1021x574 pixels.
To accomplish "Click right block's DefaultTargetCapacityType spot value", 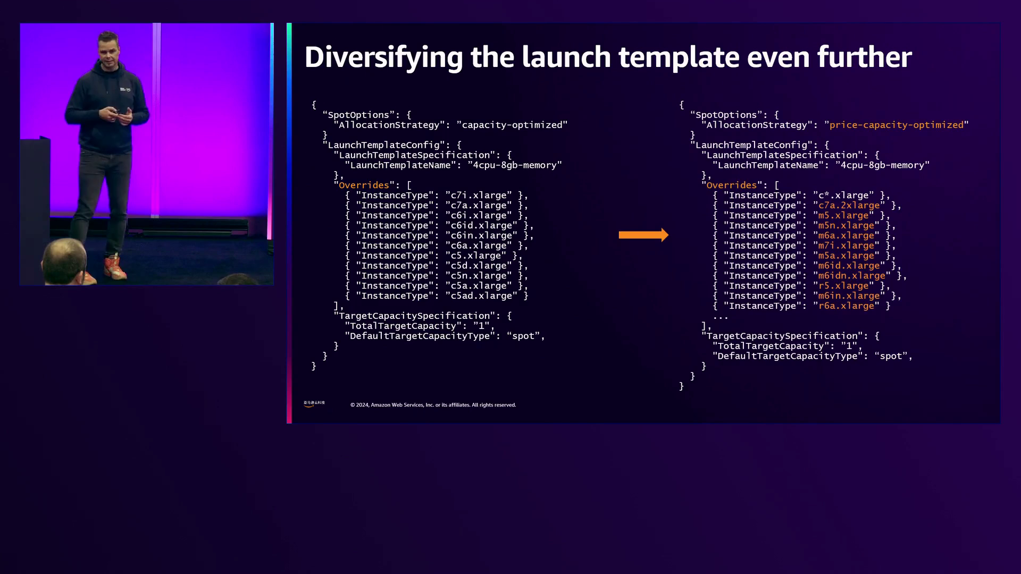I will 890,356.
